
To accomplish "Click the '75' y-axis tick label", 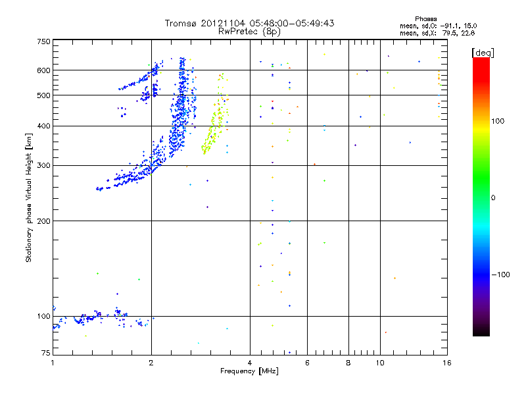I will tap(46, 353).
